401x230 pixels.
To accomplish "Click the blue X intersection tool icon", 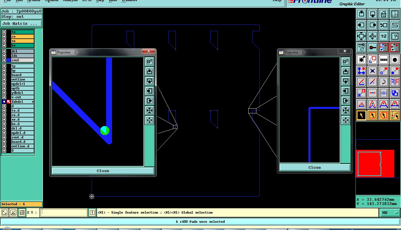I will [x=373, y=70].
